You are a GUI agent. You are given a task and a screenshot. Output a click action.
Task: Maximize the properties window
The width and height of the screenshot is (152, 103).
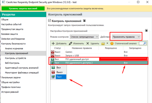[138, 2]
